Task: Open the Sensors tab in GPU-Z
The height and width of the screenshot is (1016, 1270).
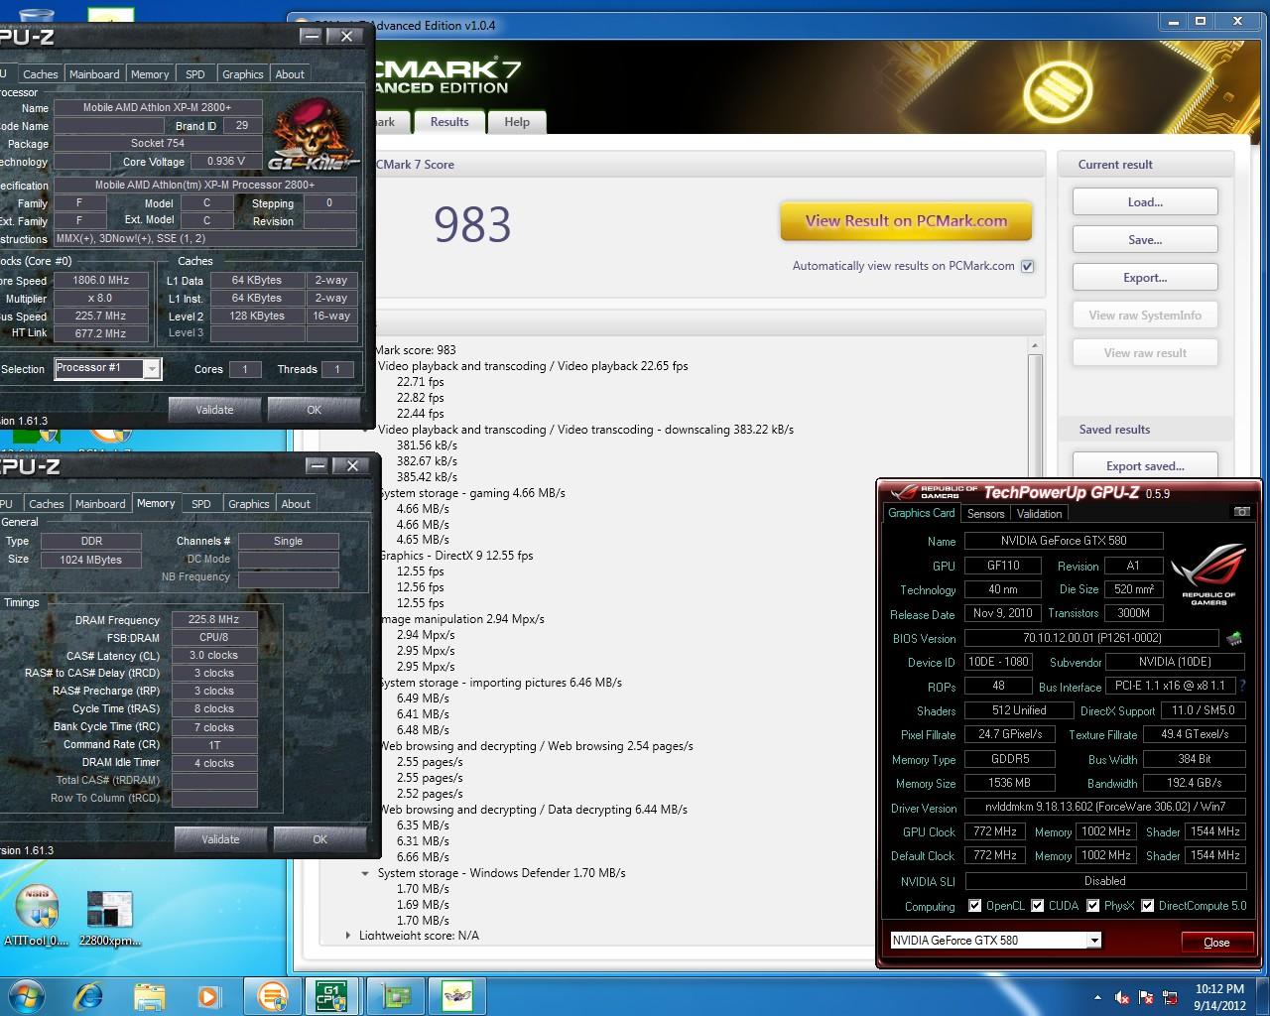Action: coord(985,514)
